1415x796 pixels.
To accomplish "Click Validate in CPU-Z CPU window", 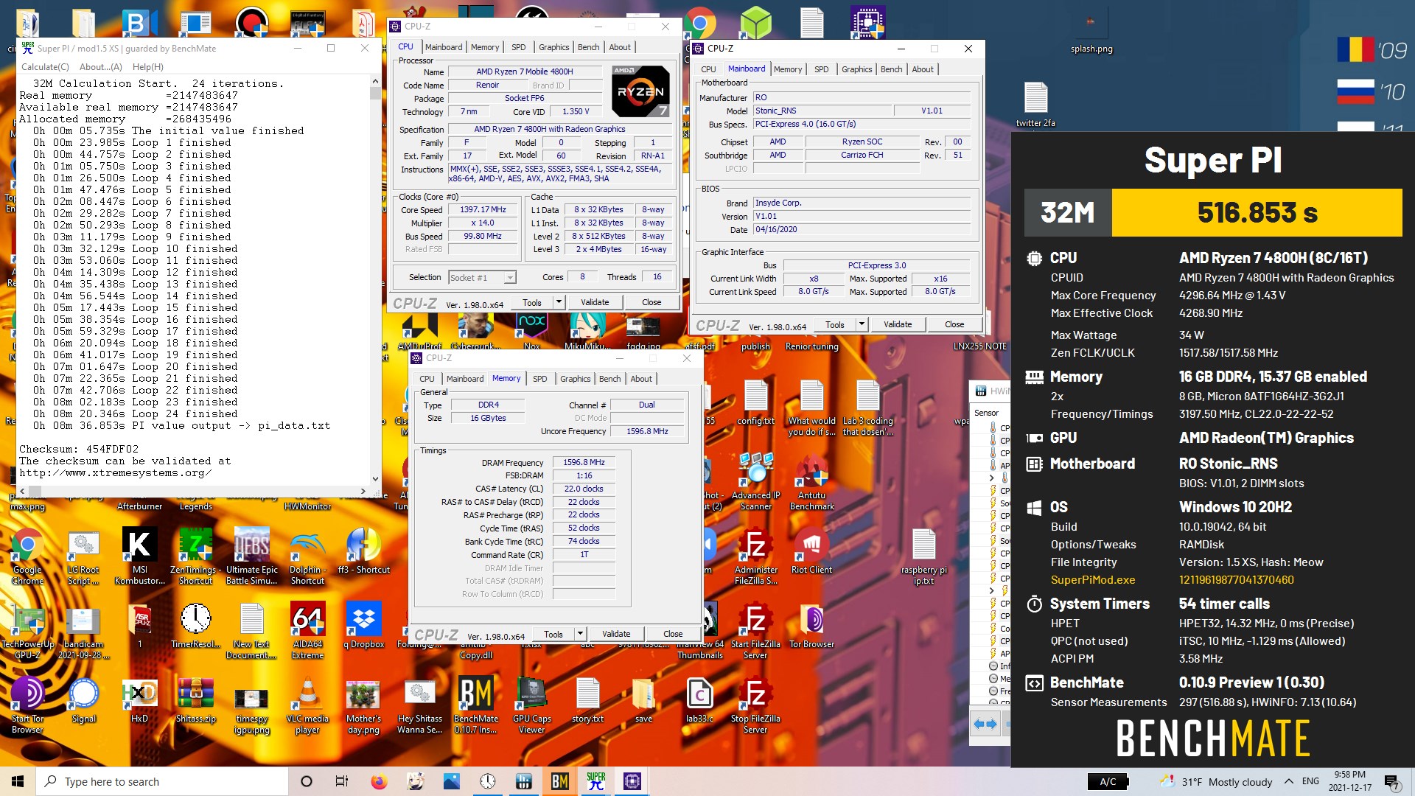I will pyautogui.click(x=595, y=302).
